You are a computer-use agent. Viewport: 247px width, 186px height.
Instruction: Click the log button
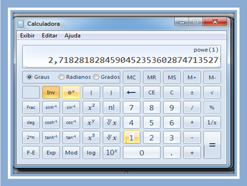[91, 152]
